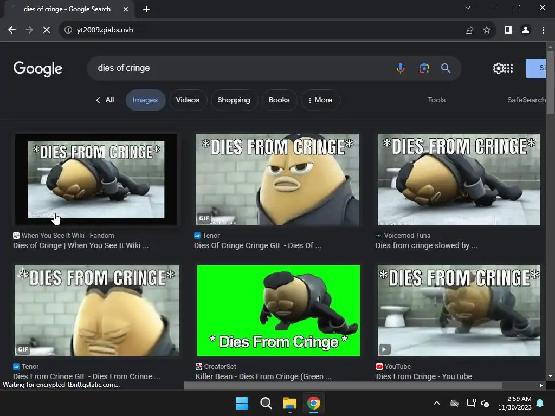Bookmark this page with the star icon
This screenshot has height=416, width=555.
click(x=487, y=30)
